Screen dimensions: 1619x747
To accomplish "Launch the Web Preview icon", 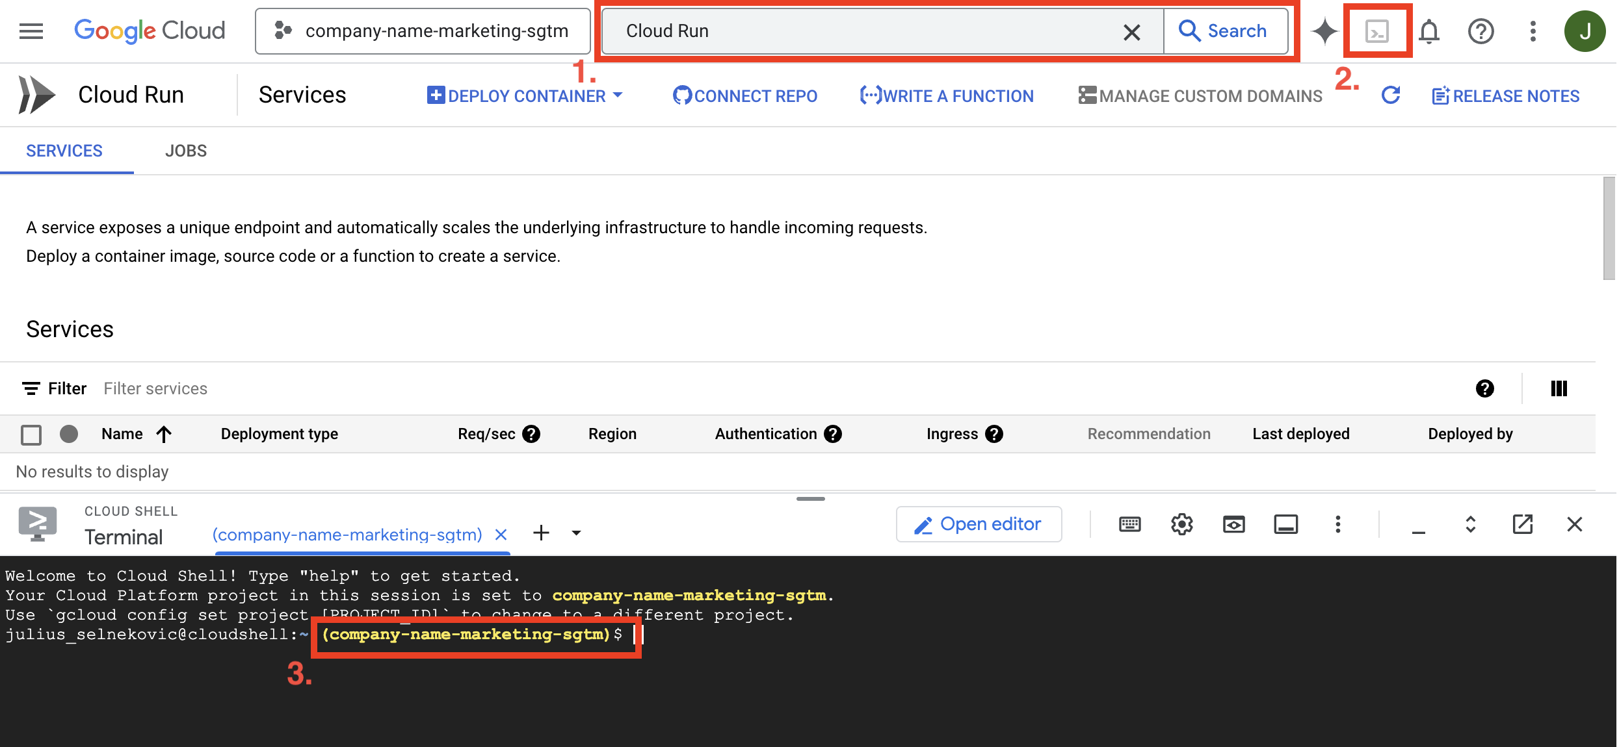I will click(x=1233, y=524).
